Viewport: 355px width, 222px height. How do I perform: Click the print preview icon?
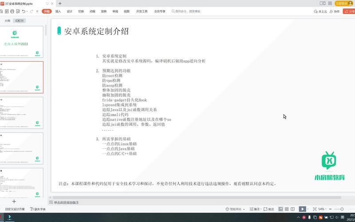coord(18,12)
